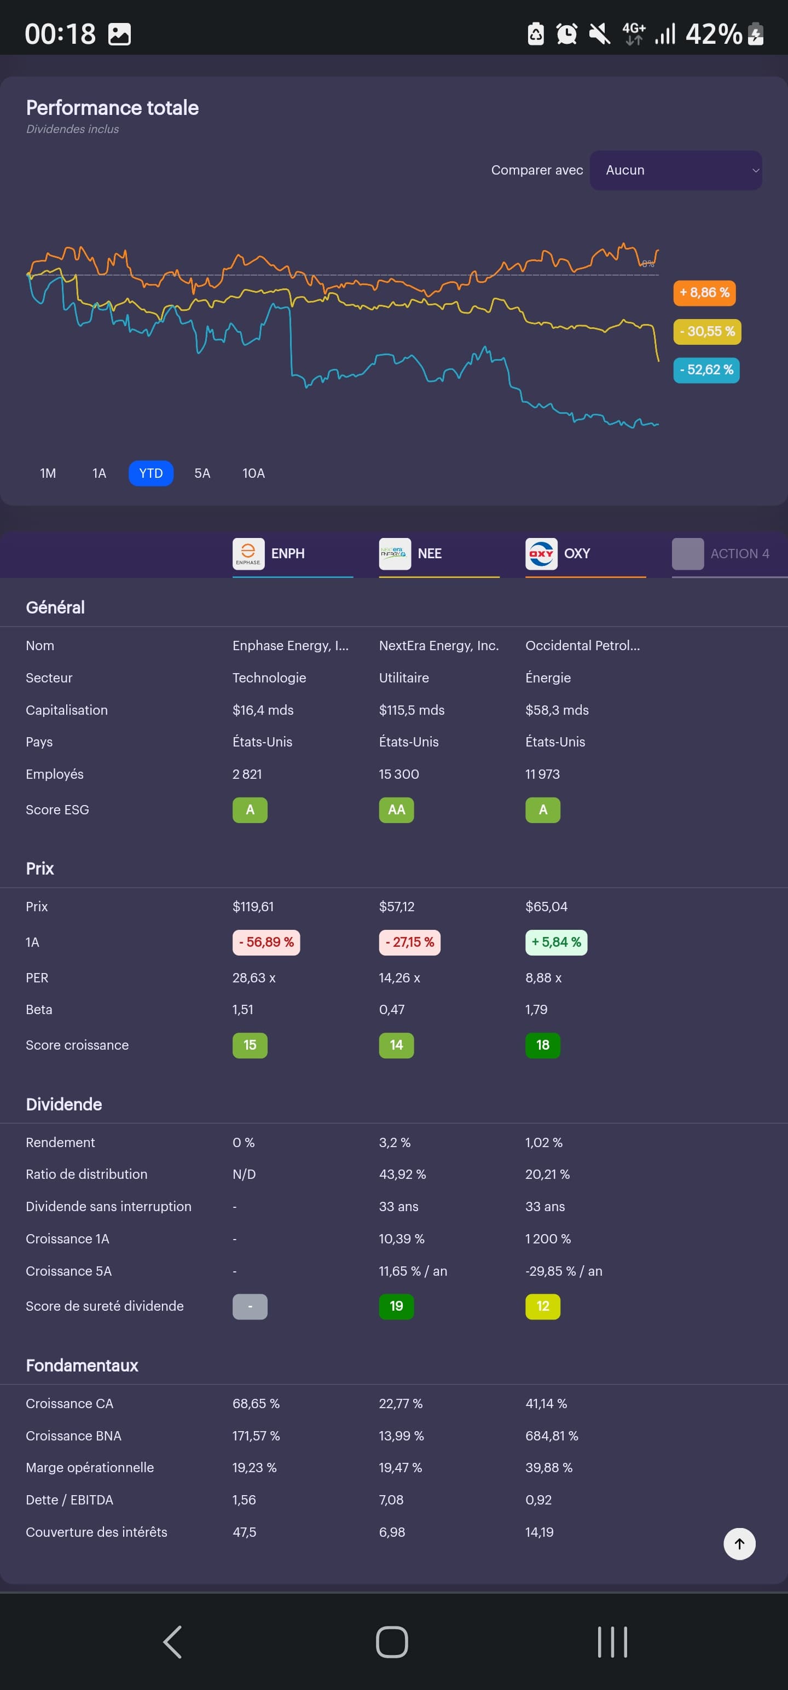Screen dimensions: 788x1690
Task: Click the 'Fondamentaux' section heading
Action: click(82, 1365)
